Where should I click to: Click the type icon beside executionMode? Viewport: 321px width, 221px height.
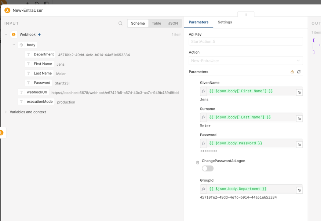coord(21,102)
